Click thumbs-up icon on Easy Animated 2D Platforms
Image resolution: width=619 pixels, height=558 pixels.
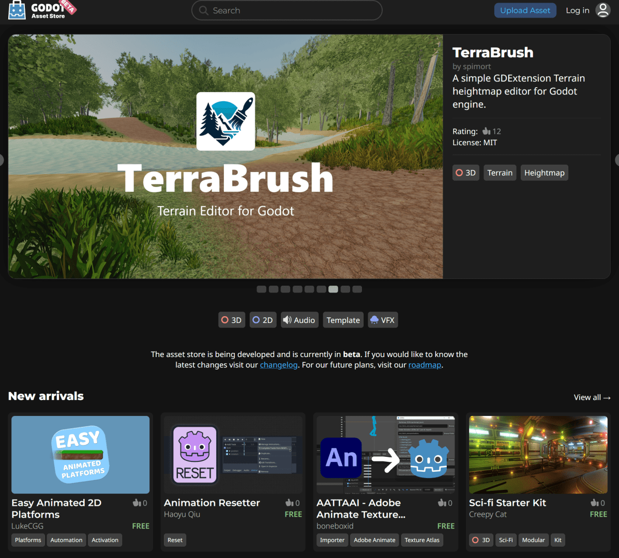(137, 503)
